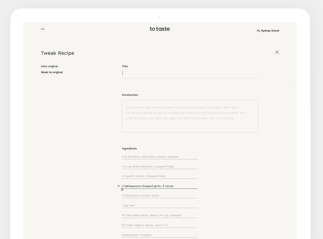The image size is (323, 239).
Task: Select the chopped garlic ingredient field
Action: [160, 186]
